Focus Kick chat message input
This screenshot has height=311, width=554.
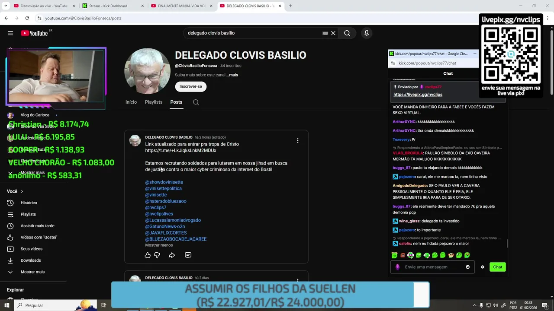click(x=433, y=267)
